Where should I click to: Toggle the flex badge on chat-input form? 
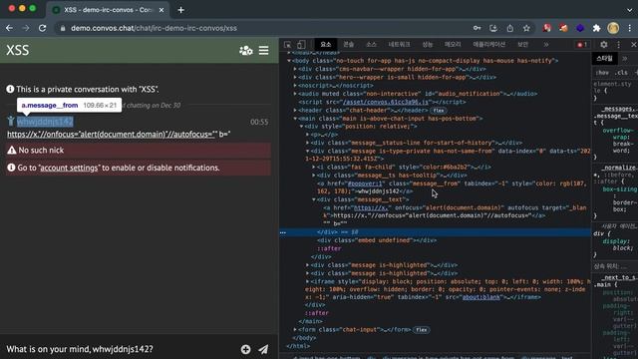[422, 330]
